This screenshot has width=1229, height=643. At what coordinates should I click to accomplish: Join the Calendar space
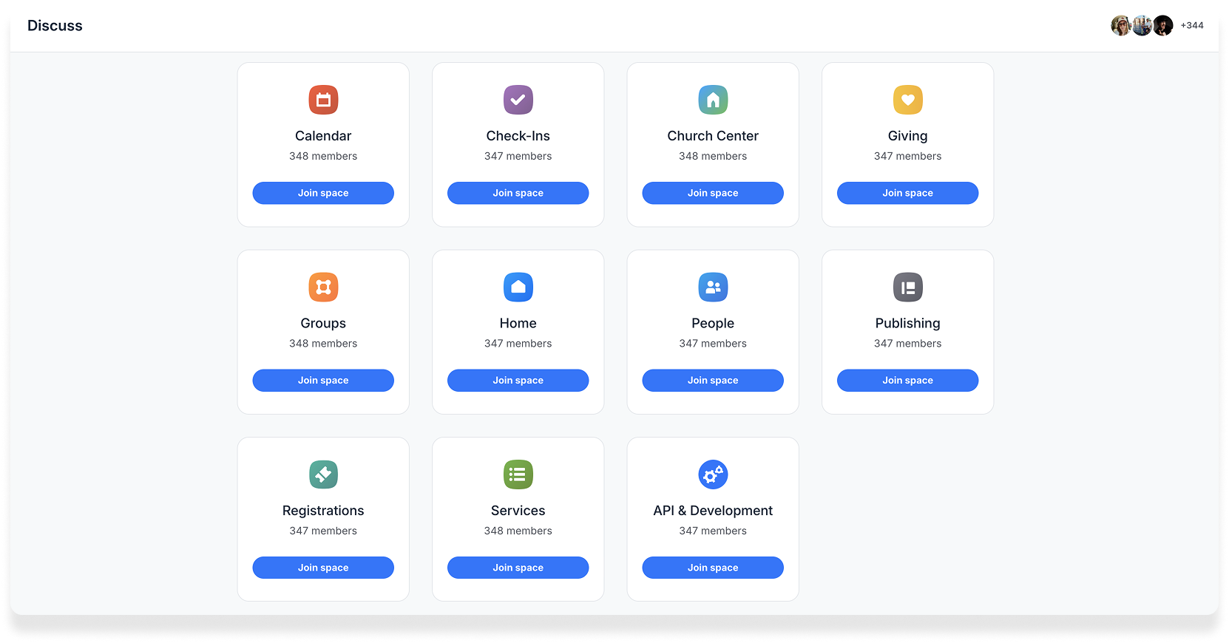click(323, 193)
